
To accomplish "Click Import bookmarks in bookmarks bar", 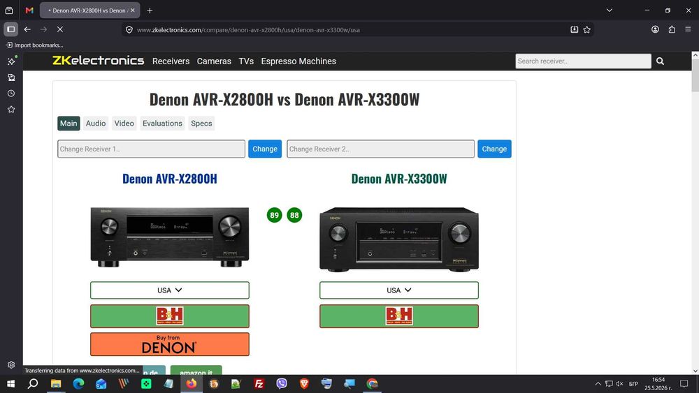I will pos(34,45).
